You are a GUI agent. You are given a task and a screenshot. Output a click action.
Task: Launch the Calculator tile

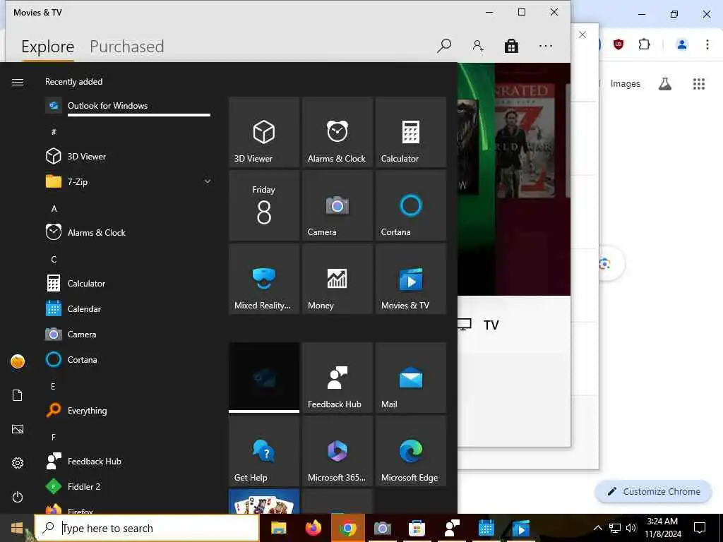coord(411,132)
